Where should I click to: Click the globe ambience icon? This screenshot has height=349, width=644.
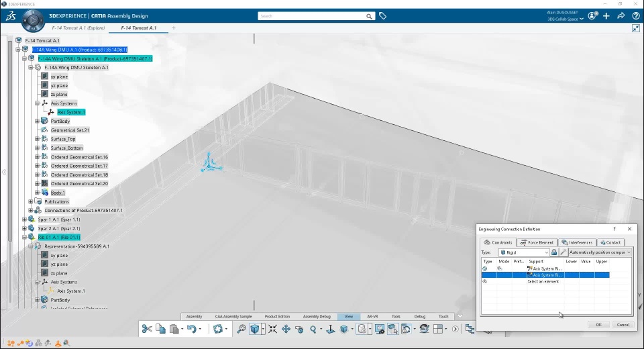point(424,329)
